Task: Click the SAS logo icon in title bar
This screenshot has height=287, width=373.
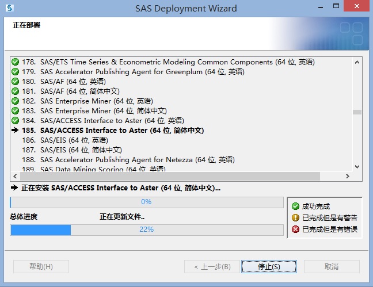Action: pyautogui.click(x=10, y=8)
